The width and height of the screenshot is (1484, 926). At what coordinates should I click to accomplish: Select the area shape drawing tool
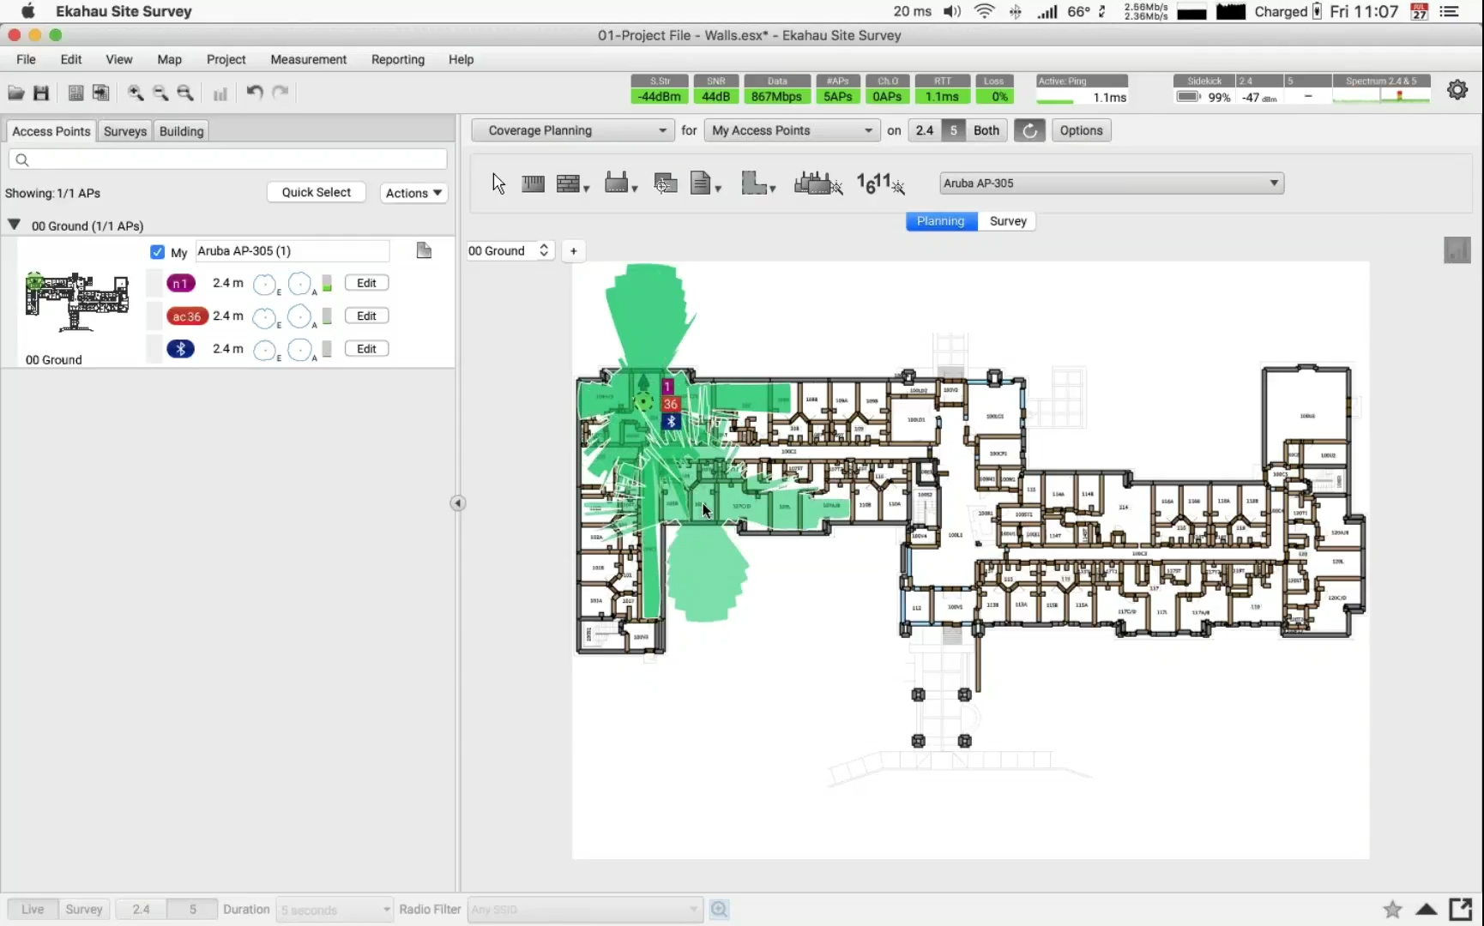754,183
